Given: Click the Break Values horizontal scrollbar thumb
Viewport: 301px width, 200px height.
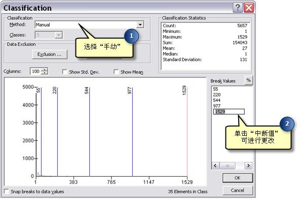Looking at the screenshot, I should [x=228, y=166].
